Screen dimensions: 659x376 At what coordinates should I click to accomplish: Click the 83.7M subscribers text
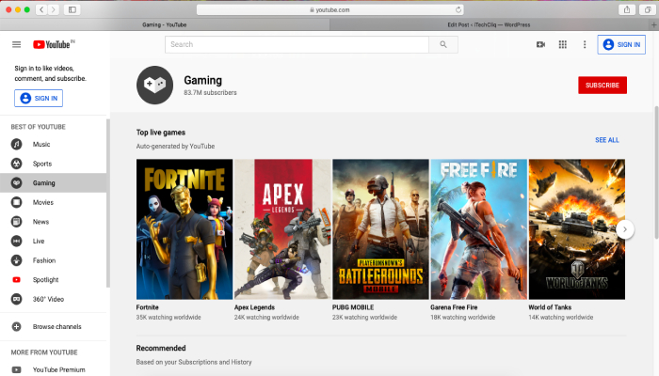point(210,92)
